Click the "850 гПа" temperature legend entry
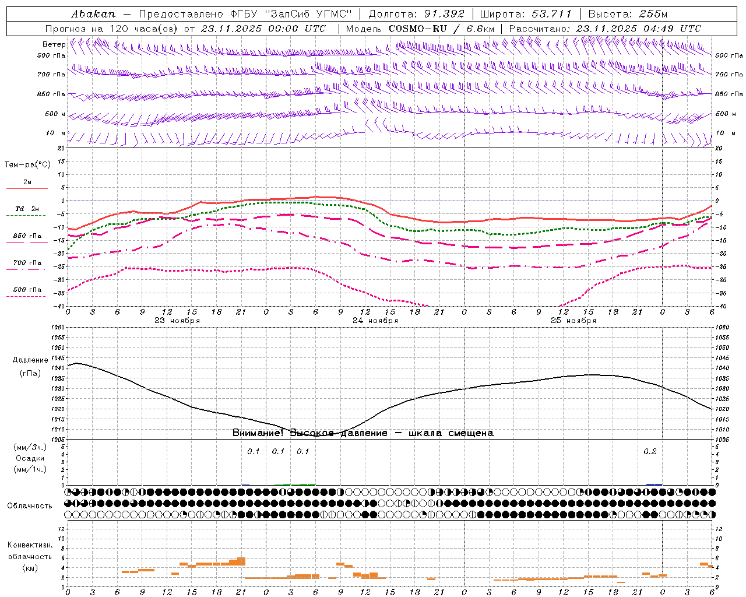This screenshot has height=597, width=746. click(x=27, y=236)
